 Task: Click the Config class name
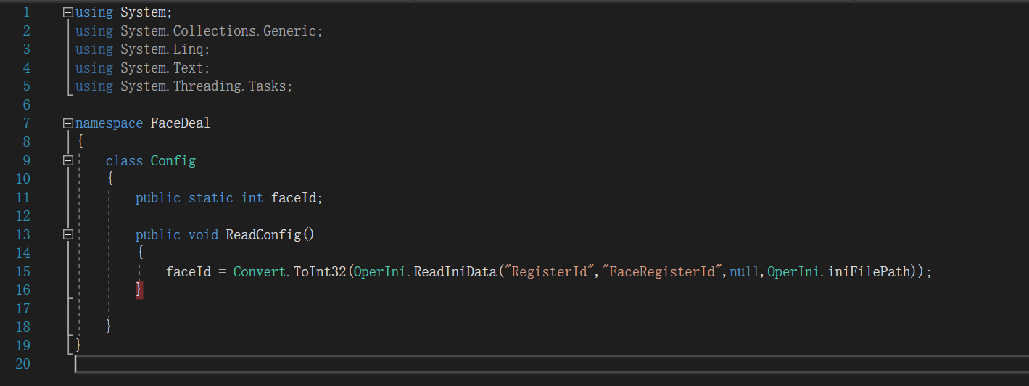[173, 160]
